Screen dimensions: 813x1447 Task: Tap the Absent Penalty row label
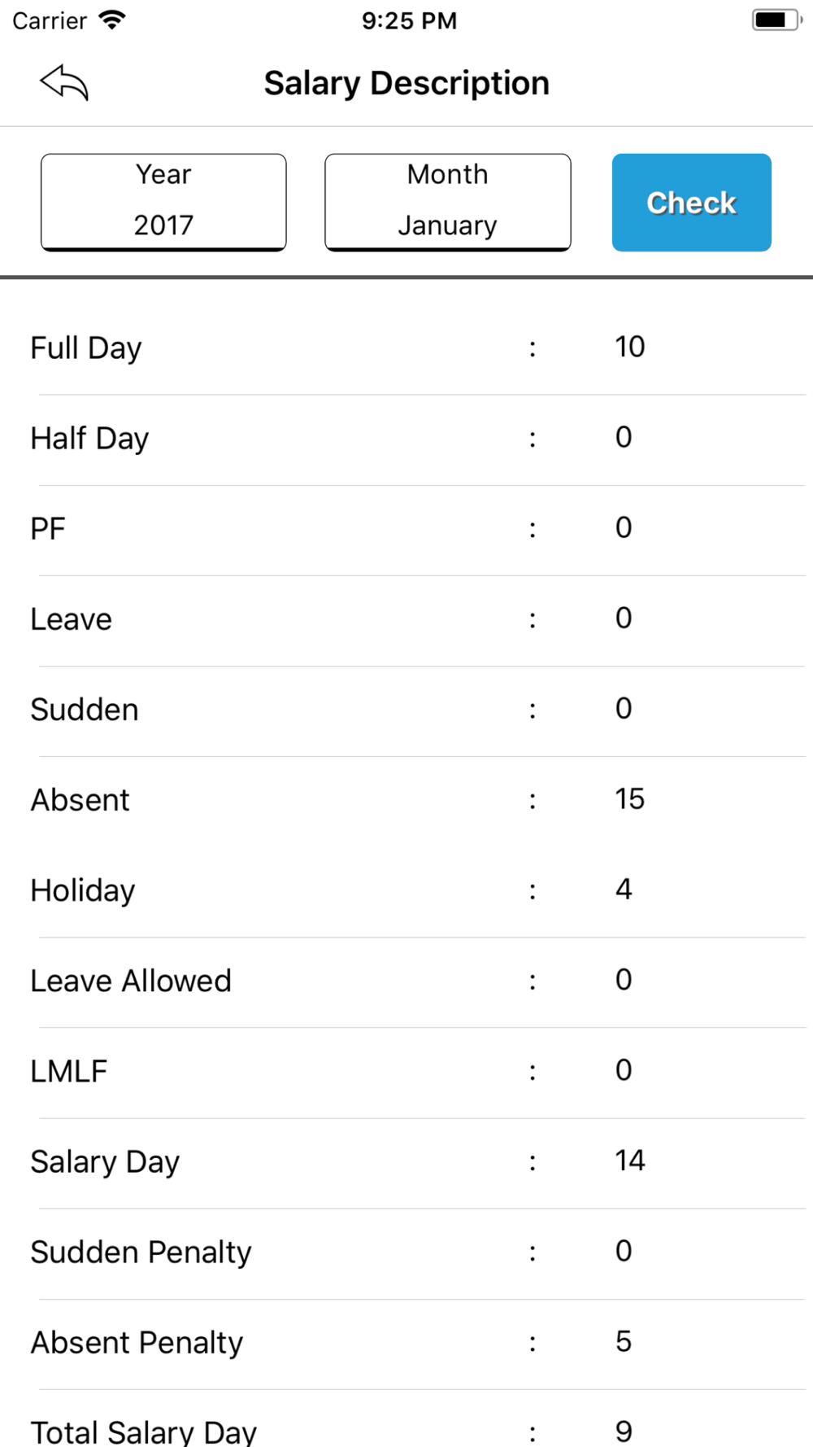click(137, 1342)
